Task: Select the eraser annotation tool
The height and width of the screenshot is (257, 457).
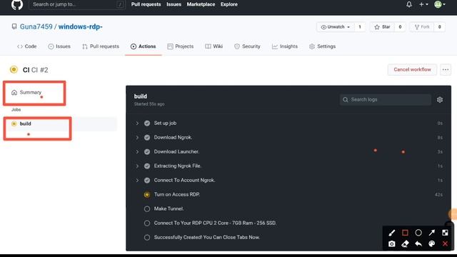Action: tap(405, 243)
